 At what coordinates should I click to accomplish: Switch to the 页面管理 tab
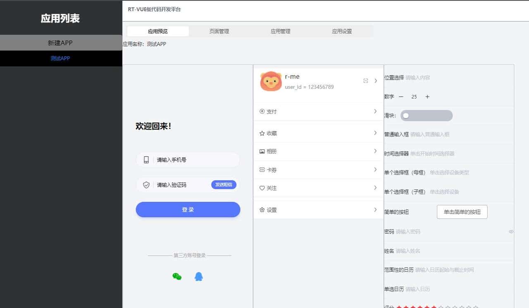[219, 31]
